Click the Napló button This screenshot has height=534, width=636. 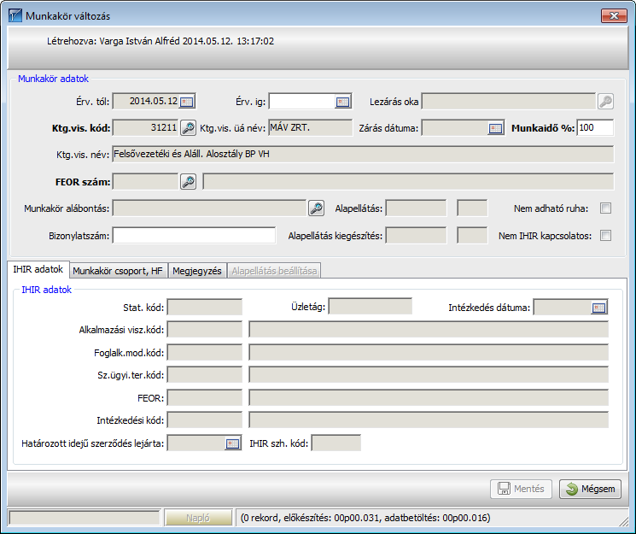198,518
